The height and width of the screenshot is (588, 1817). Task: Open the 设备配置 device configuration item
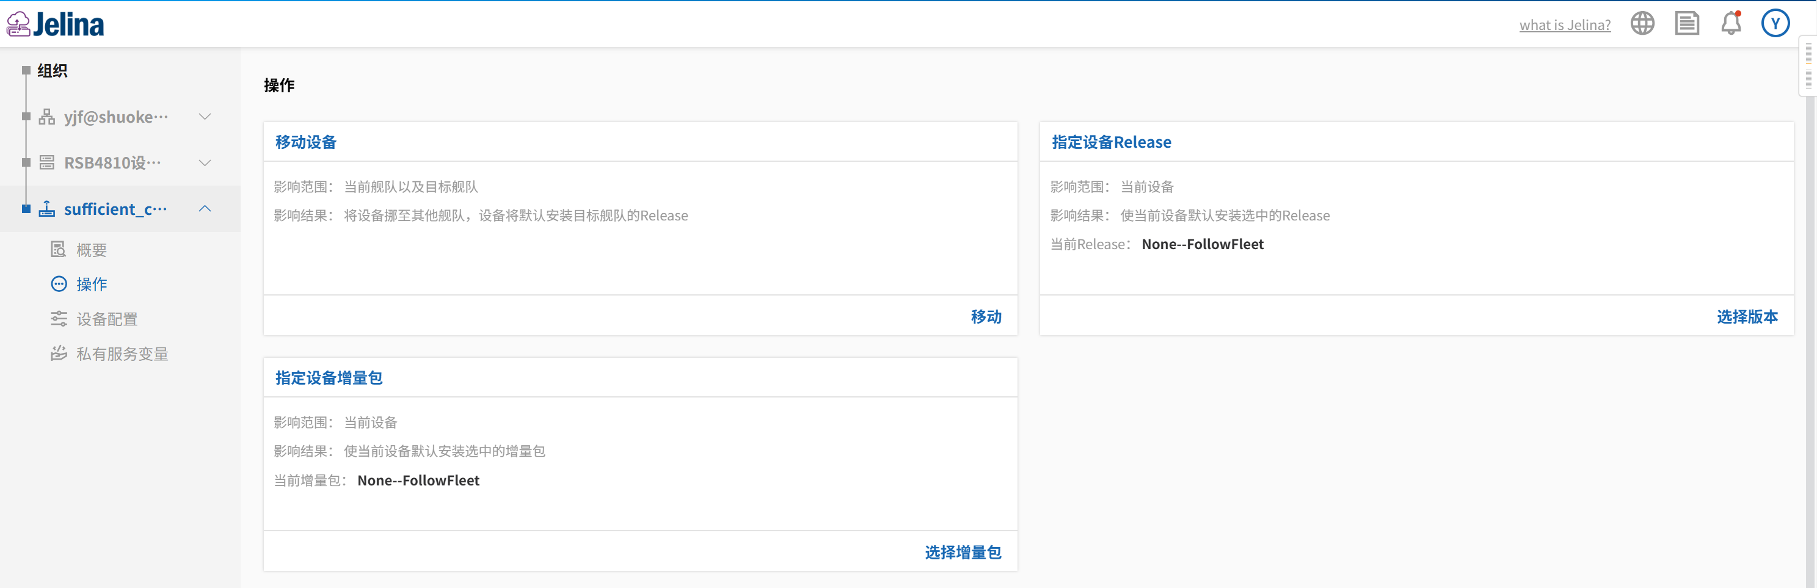(x=106, y=319)
